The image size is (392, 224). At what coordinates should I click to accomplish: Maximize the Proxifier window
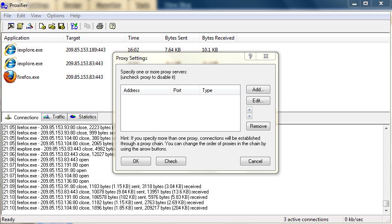pyautogui.click(x=366, y=3)
